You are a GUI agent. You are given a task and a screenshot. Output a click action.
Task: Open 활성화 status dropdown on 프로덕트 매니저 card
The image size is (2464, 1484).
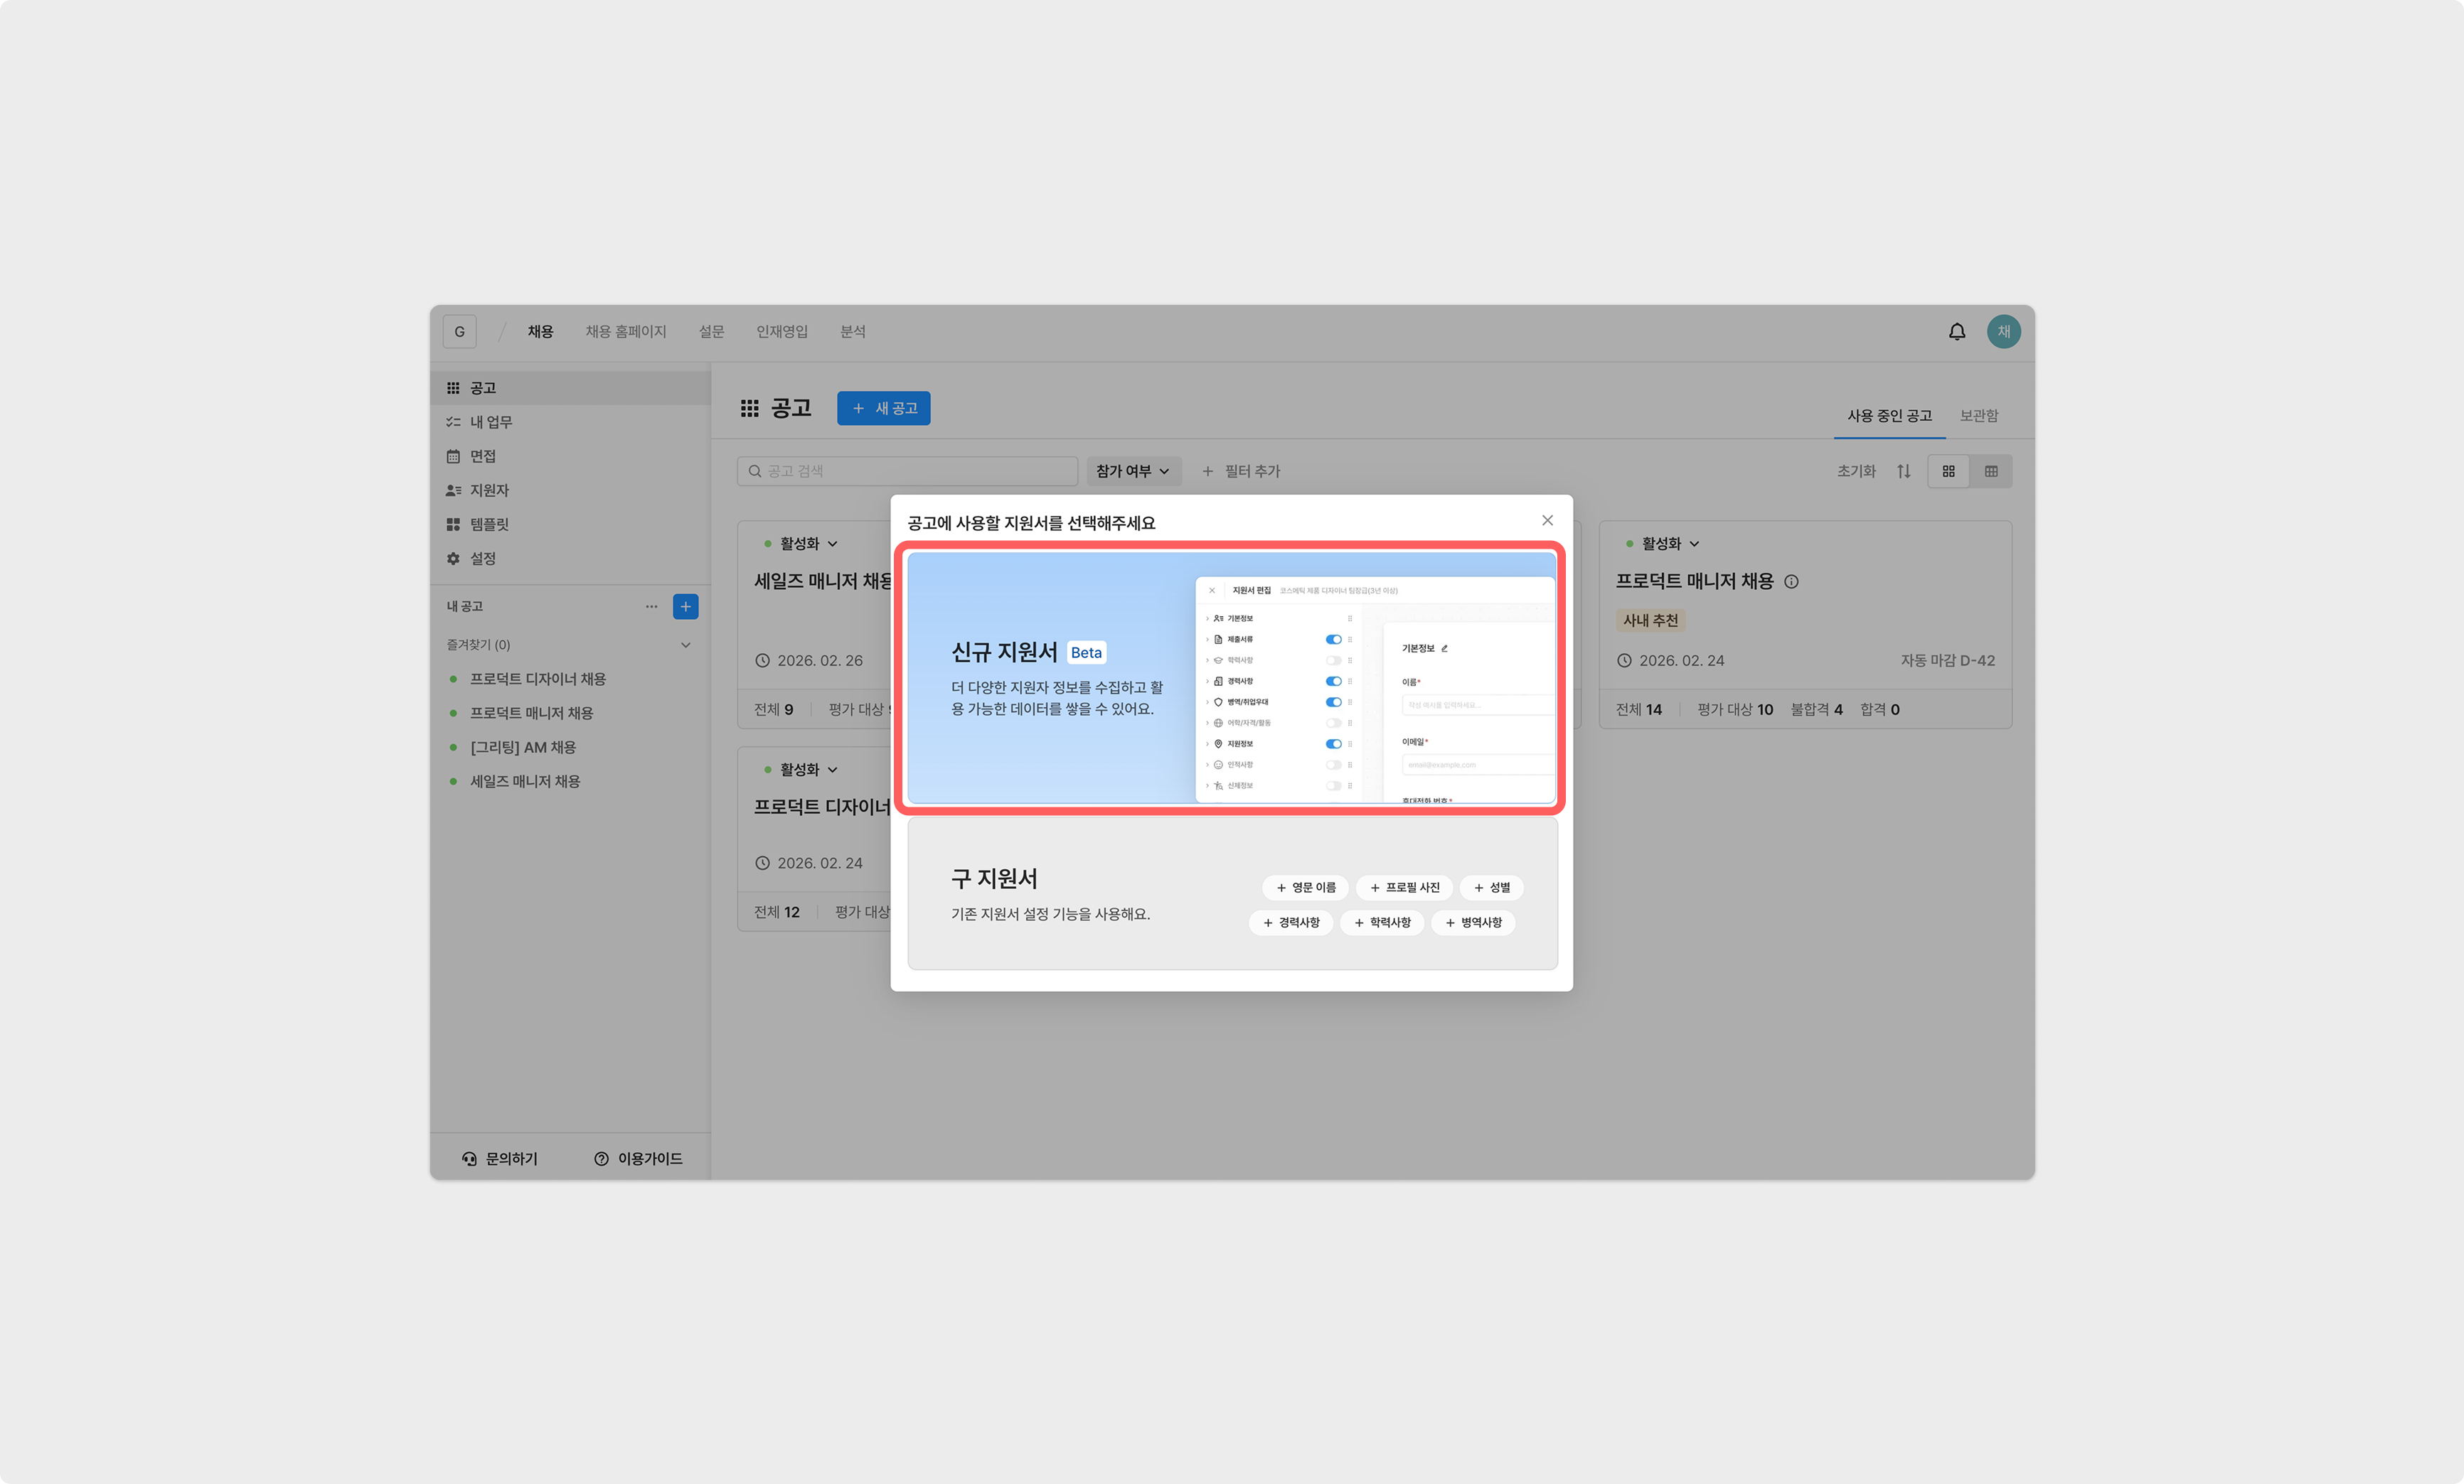pos(1669,544)
